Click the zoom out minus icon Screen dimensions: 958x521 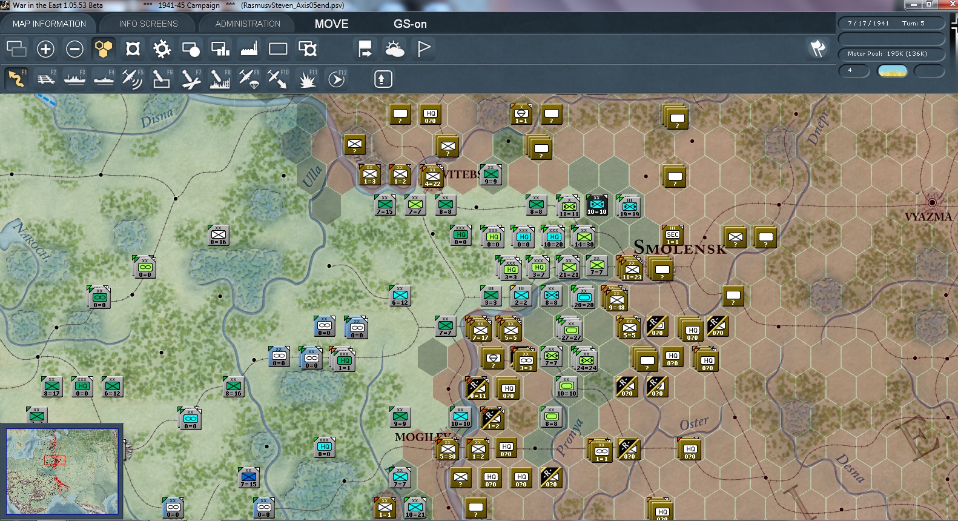[x=74, y=49]
